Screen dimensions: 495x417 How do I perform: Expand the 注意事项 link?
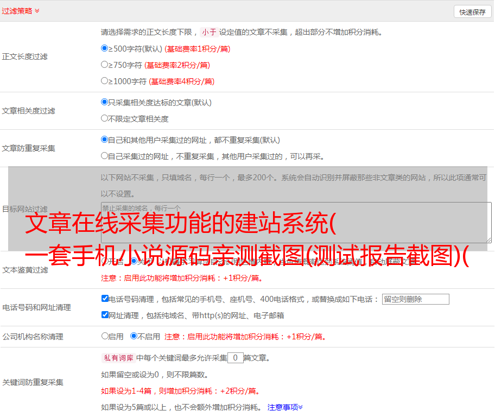click(x=285, y=407)
